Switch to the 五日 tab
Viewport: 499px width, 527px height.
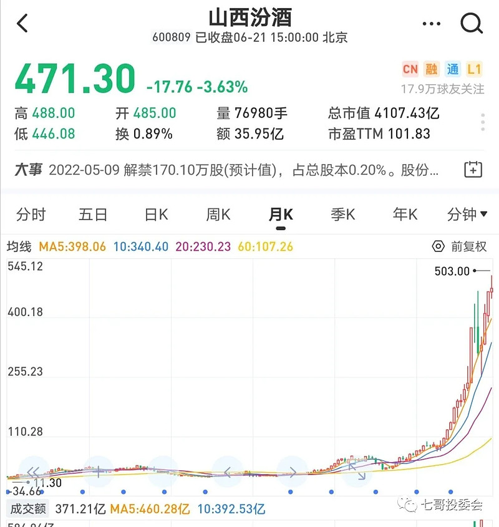pos(93,215)
